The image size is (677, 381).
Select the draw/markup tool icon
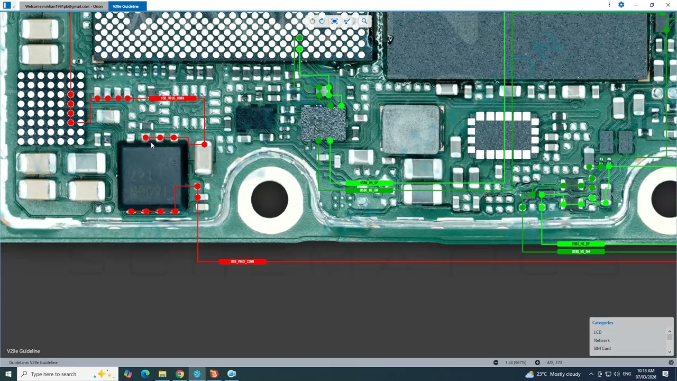click(x=346, y=21)
